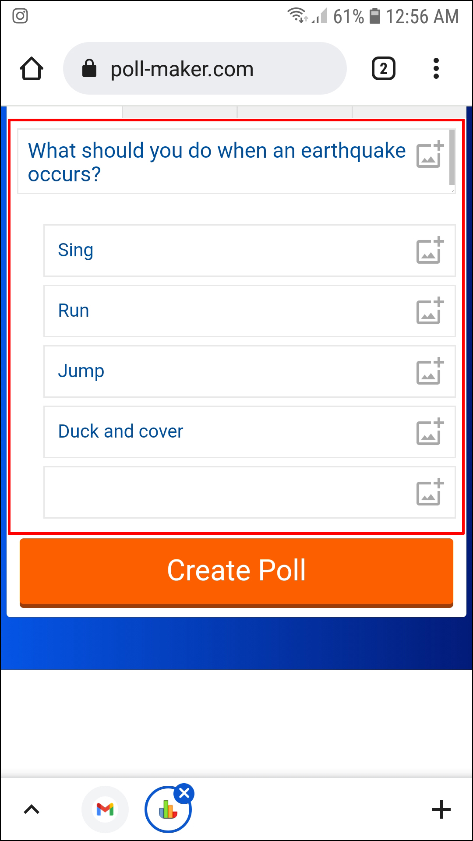The width and height of the screenshot is (473, 841).
Task: Open the tab switcher showing 2 tabs
Action: click(x=383, y=69)
